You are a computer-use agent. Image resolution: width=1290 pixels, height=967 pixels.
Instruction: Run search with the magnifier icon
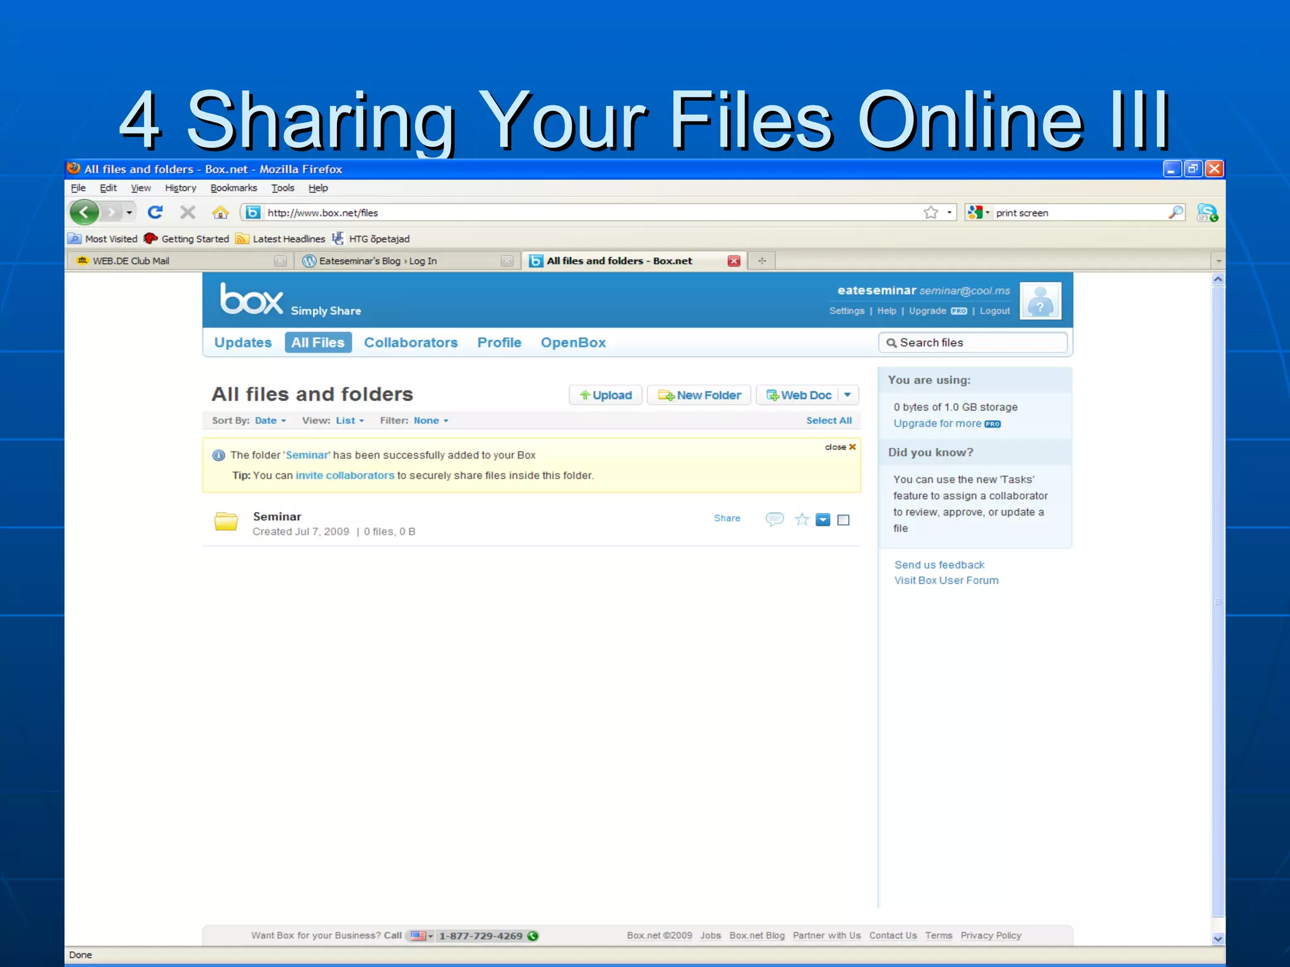(x=1175, y=213)
